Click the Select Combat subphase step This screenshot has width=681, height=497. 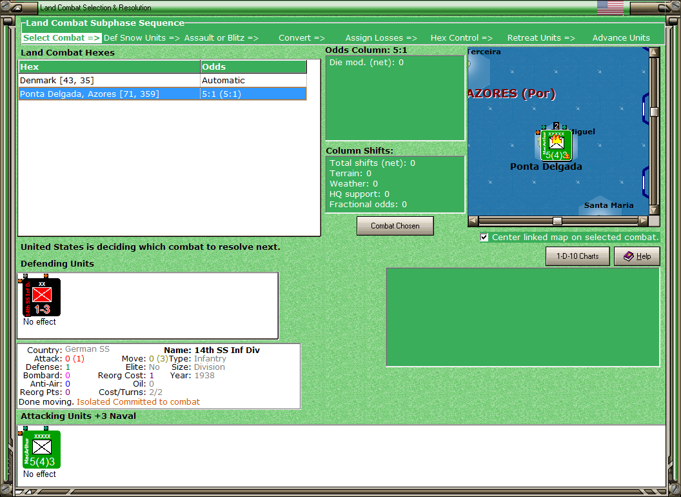(x=61, y=38)
